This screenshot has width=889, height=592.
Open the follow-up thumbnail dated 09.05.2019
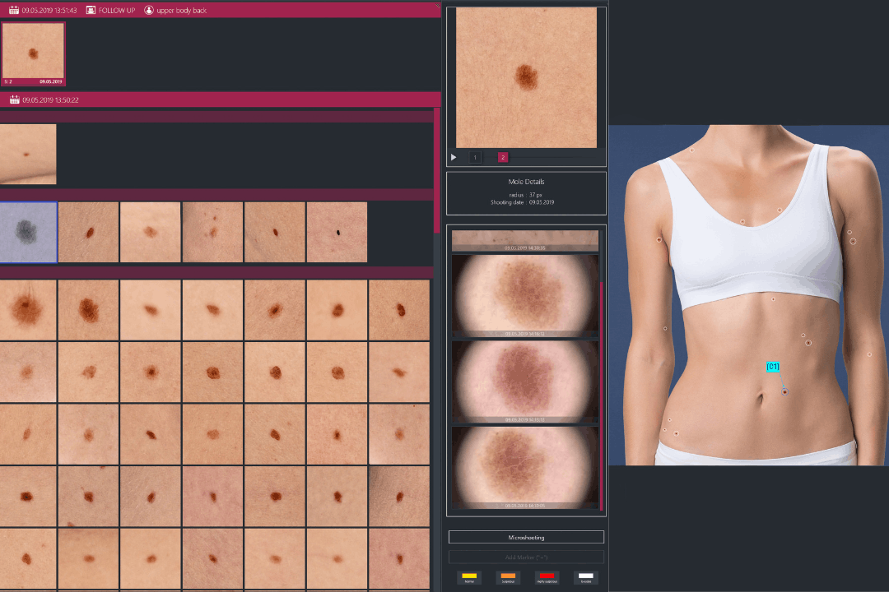tap(34, 54)
